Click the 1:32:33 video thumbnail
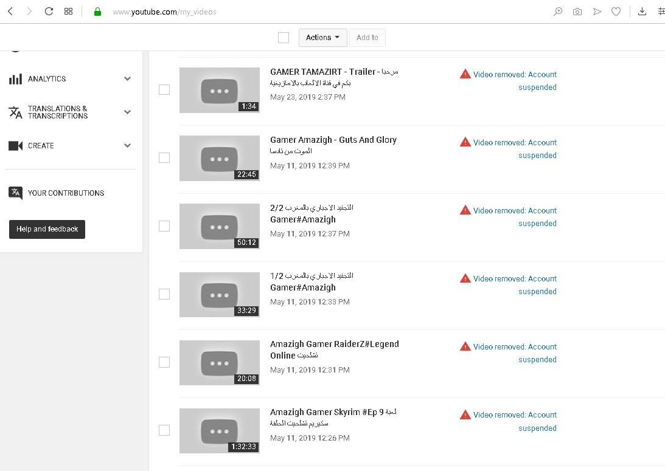 (220, 431)
